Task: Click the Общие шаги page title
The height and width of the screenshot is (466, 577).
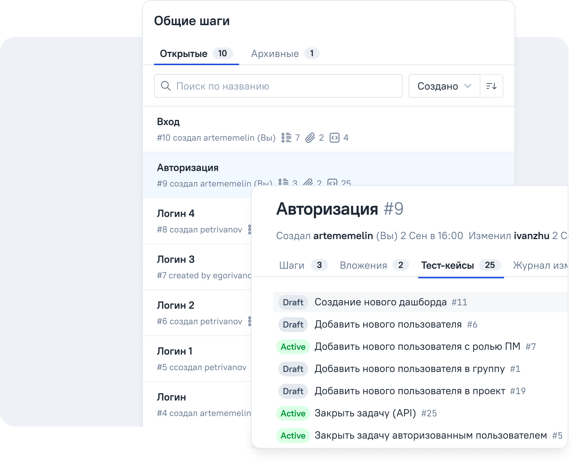Action: click(192, 21)
